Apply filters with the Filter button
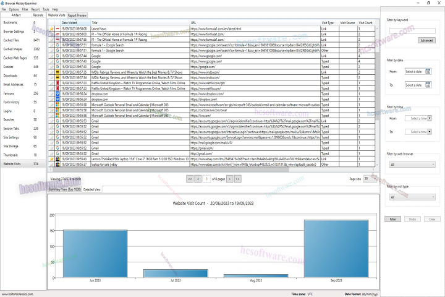 (392, 219)
